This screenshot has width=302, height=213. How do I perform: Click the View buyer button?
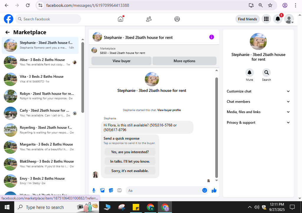(x=121, y=61)
